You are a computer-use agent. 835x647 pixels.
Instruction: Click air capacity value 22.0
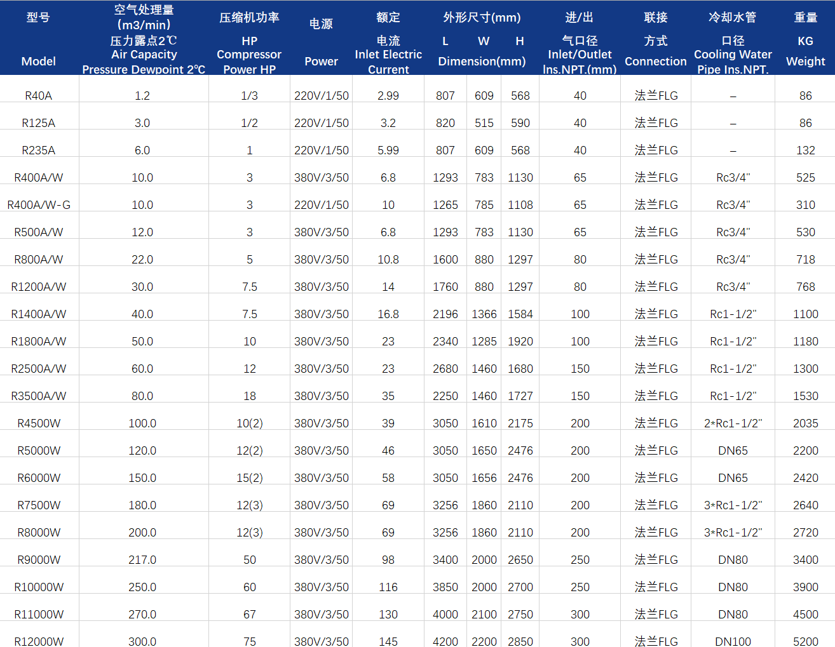[142, 260]
